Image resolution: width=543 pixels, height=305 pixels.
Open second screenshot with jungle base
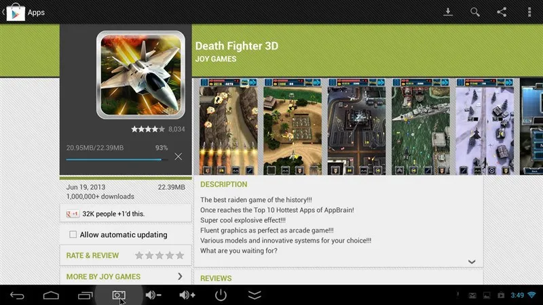tap(293, 127)
